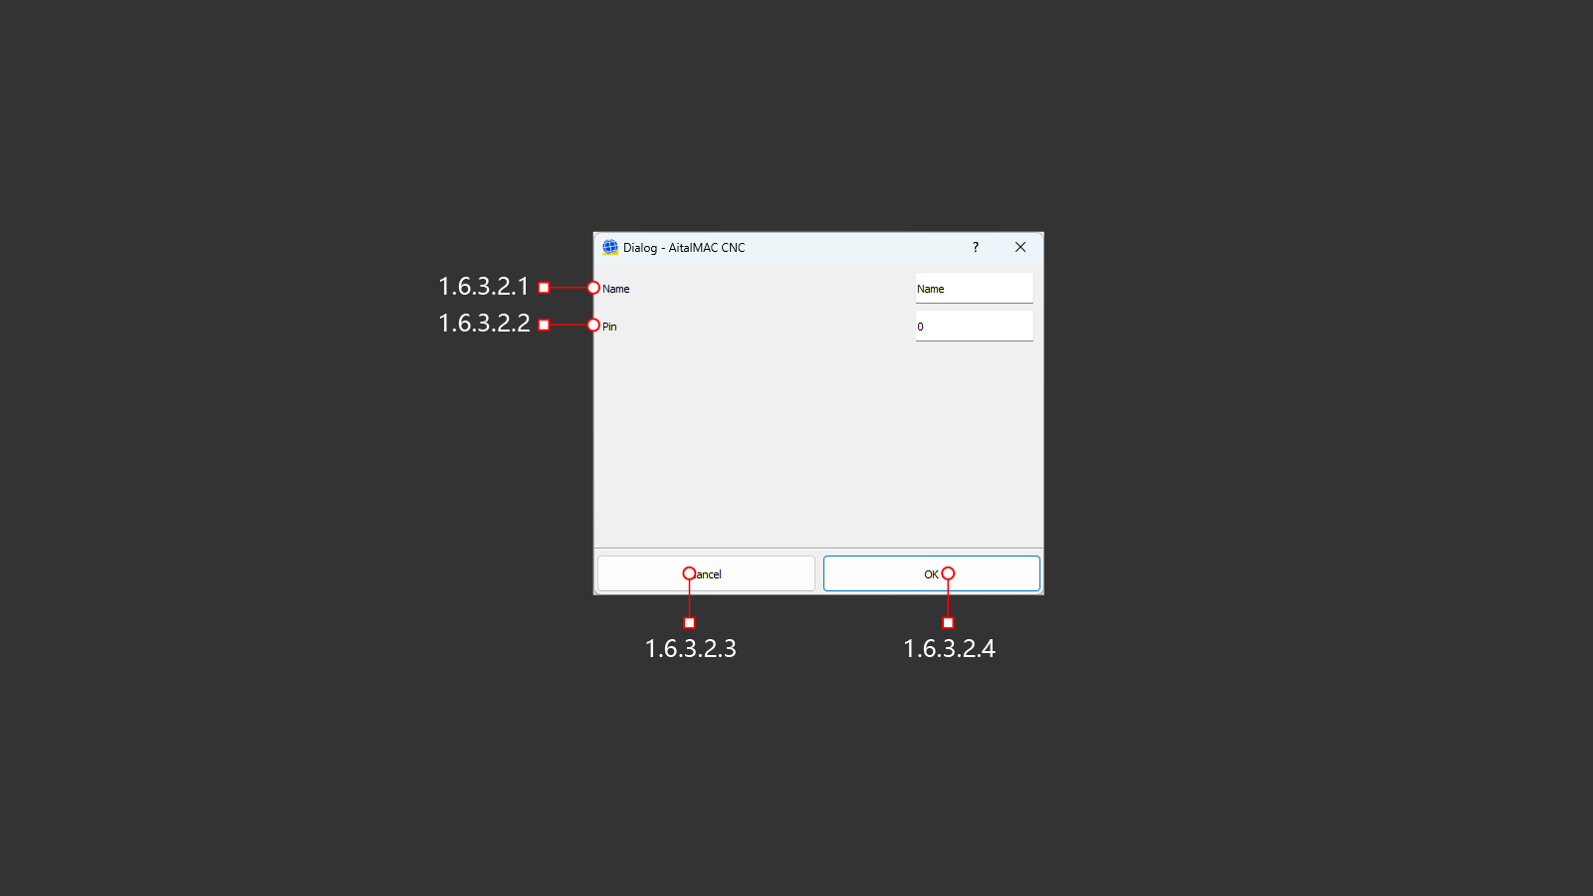Click the globe app icon in title bar
Image resolution: width=1593 pixels, height=896 pixels.
pos(610,247)
